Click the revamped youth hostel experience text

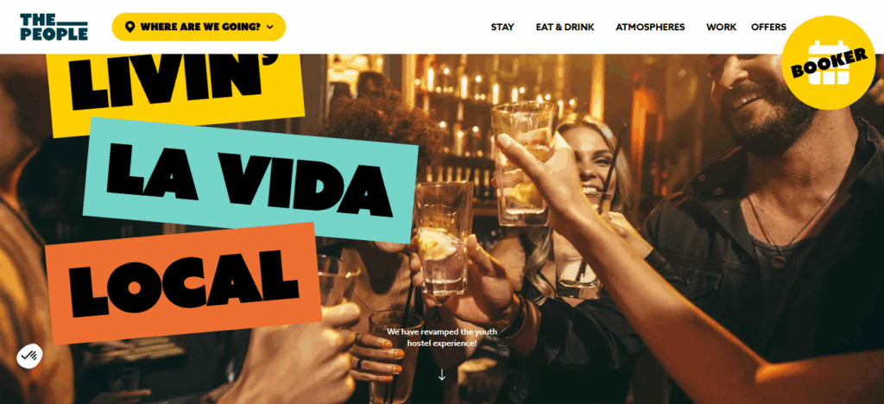click(x=442, y=337)
